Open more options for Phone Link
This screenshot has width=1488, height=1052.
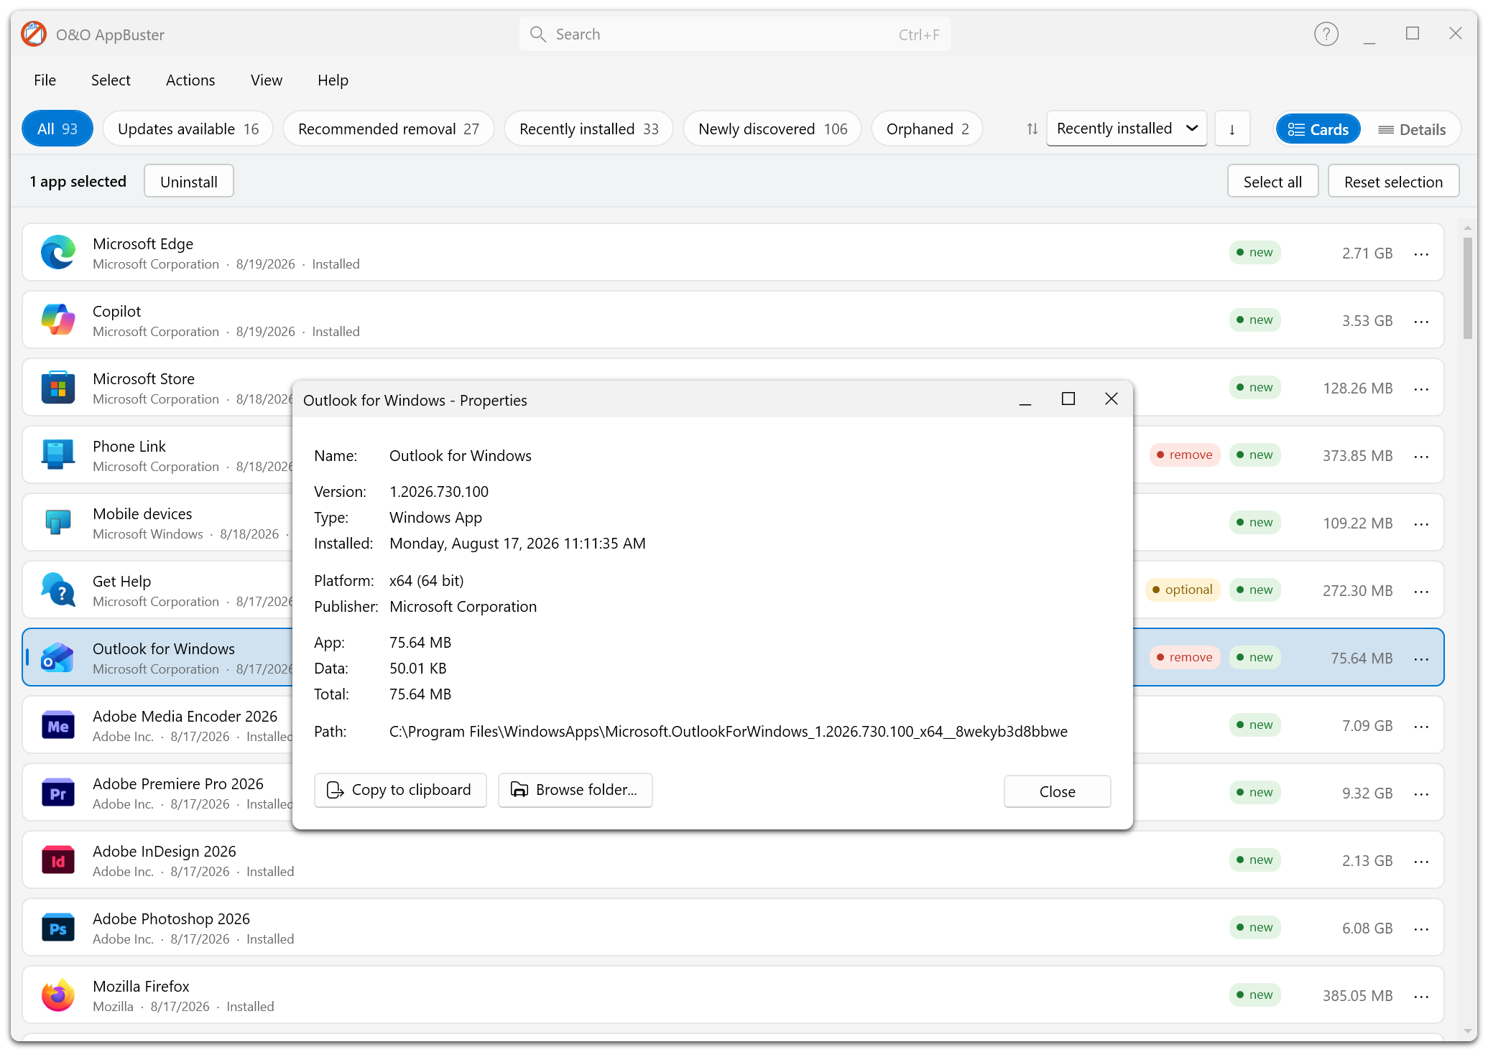tap(1421, 456)
